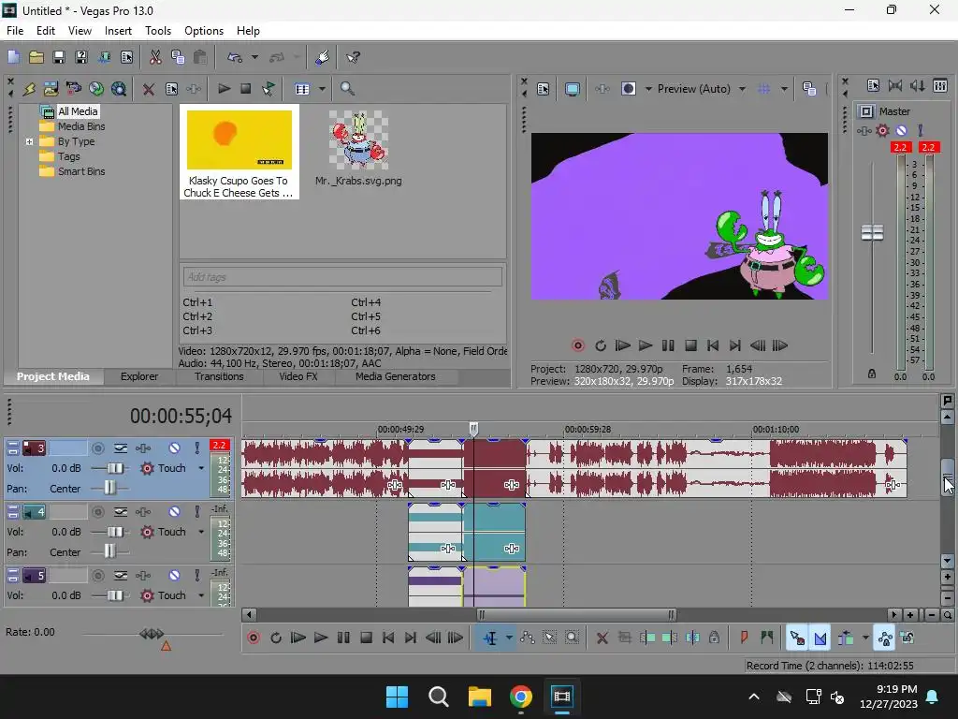This screenshot has width=958, height=719.
Task: Open Project Media Views dropdown arrow
Action: (322, 89)
